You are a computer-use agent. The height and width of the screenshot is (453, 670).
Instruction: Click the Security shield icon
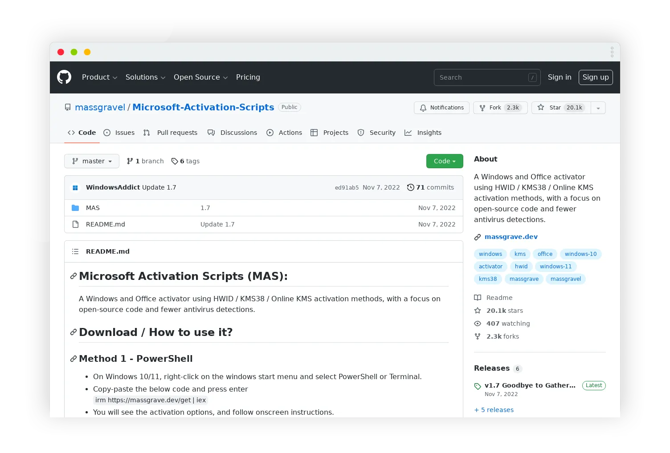tap(361, 133)
